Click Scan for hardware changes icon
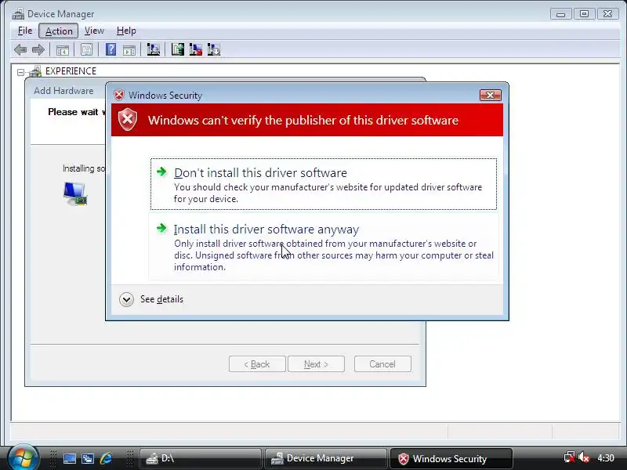Image resolution: width=627 pixels, height=470 pixels. click(154, 49)
